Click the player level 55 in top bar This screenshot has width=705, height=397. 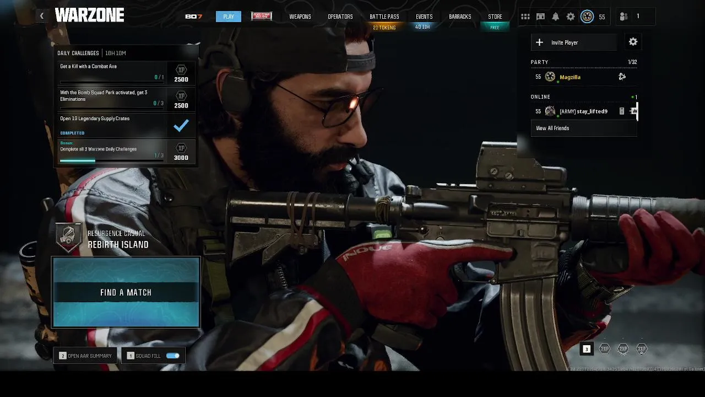602,17
